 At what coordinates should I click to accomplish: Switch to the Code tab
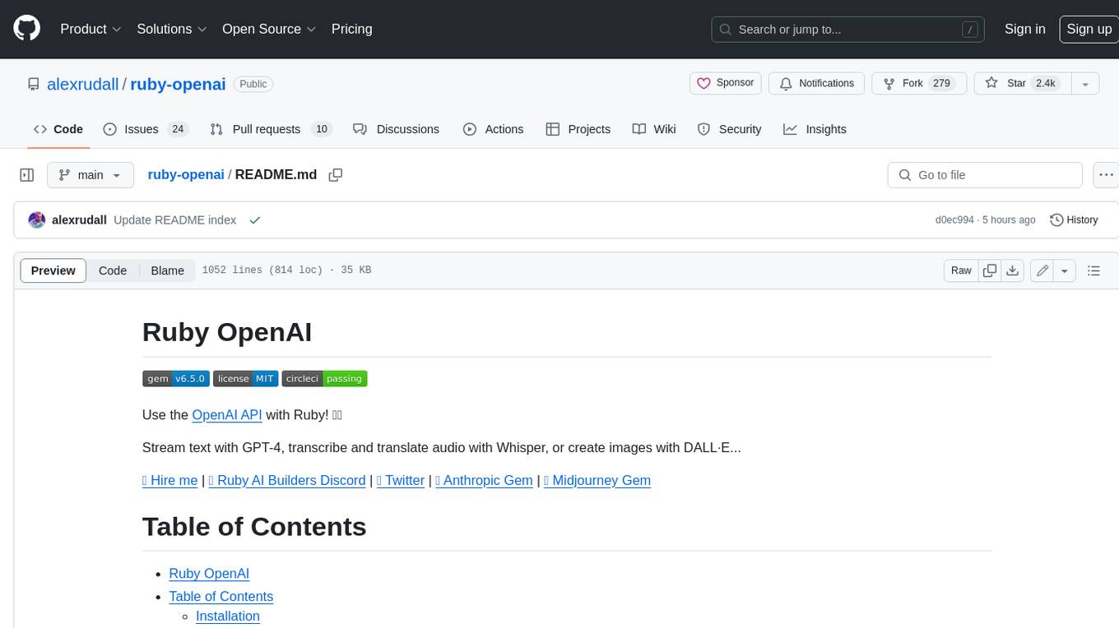(58, 129)
